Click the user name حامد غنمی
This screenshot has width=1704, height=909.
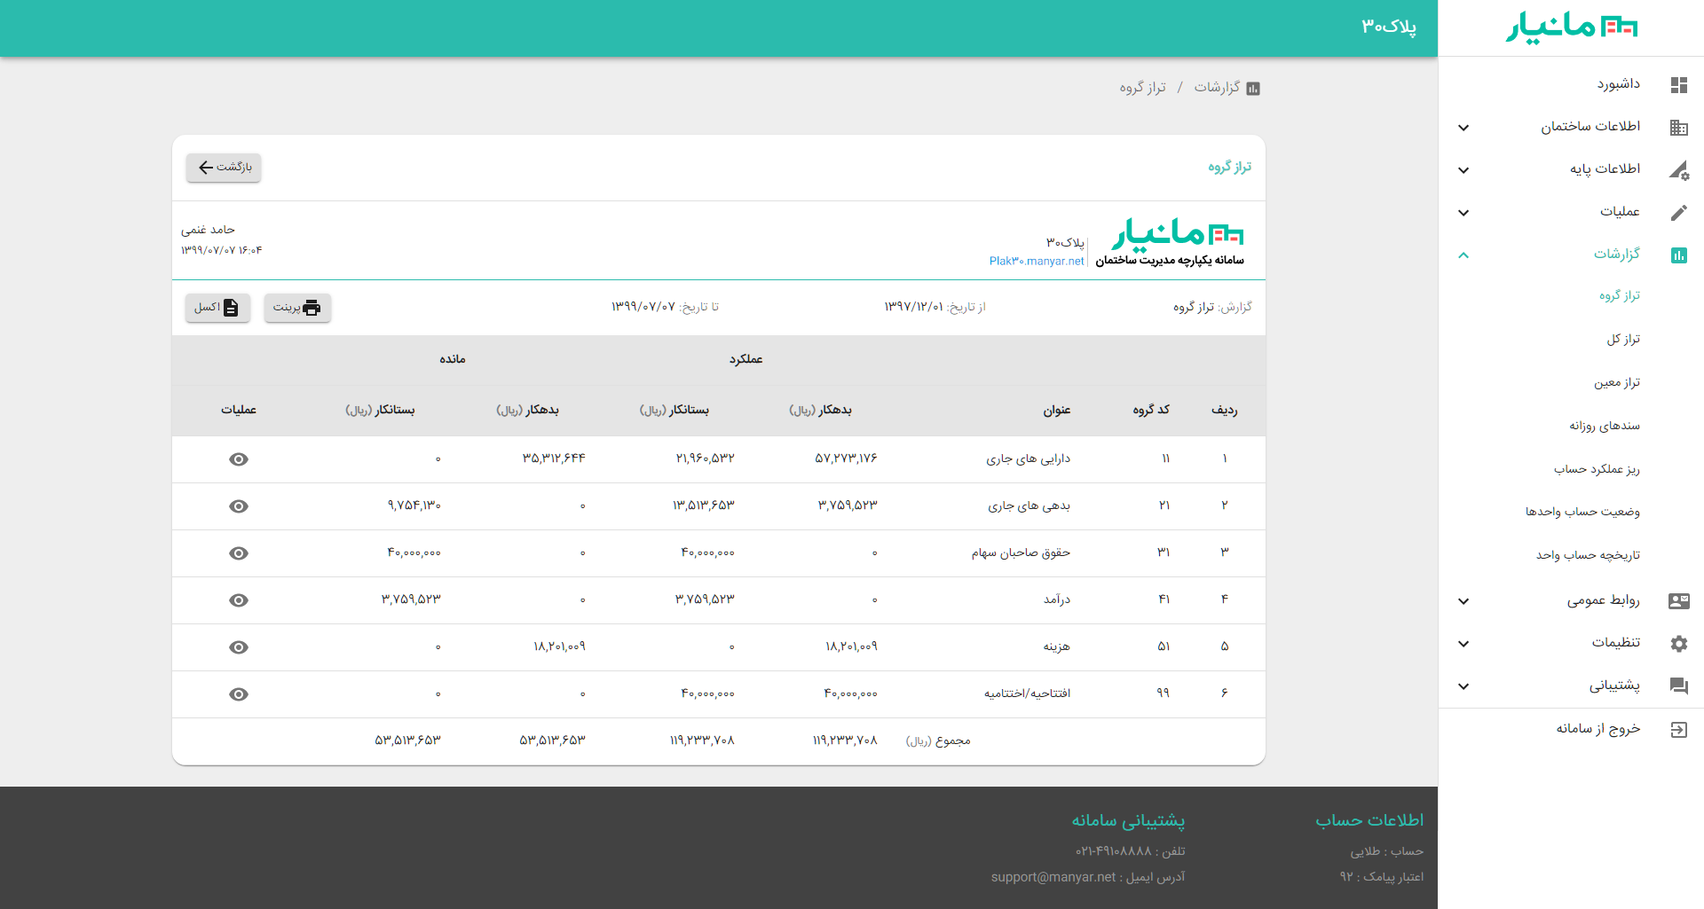pyautogui.click(x=209, y=230)
